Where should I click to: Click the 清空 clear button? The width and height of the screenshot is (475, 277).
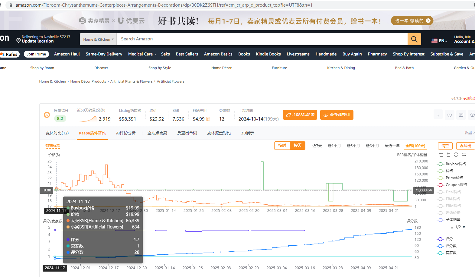(x=445, y=146)
